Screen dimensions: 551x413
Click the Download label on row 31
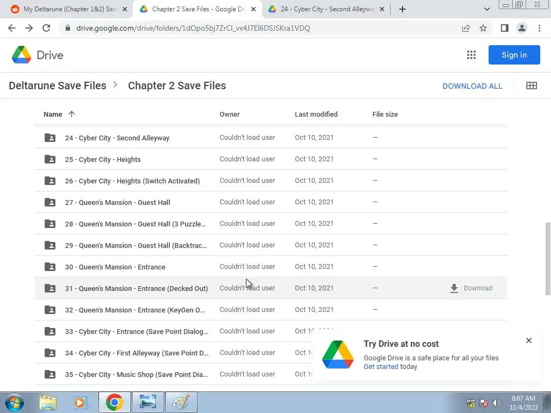[x=478, y=288]
